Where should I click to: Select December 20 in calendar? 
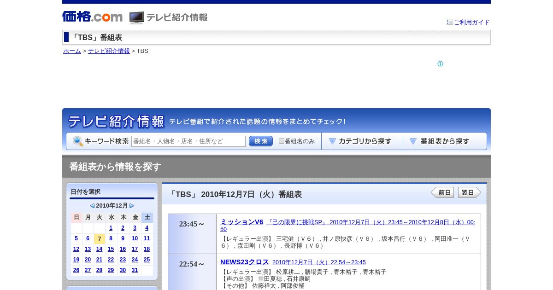tap(88, 260)
